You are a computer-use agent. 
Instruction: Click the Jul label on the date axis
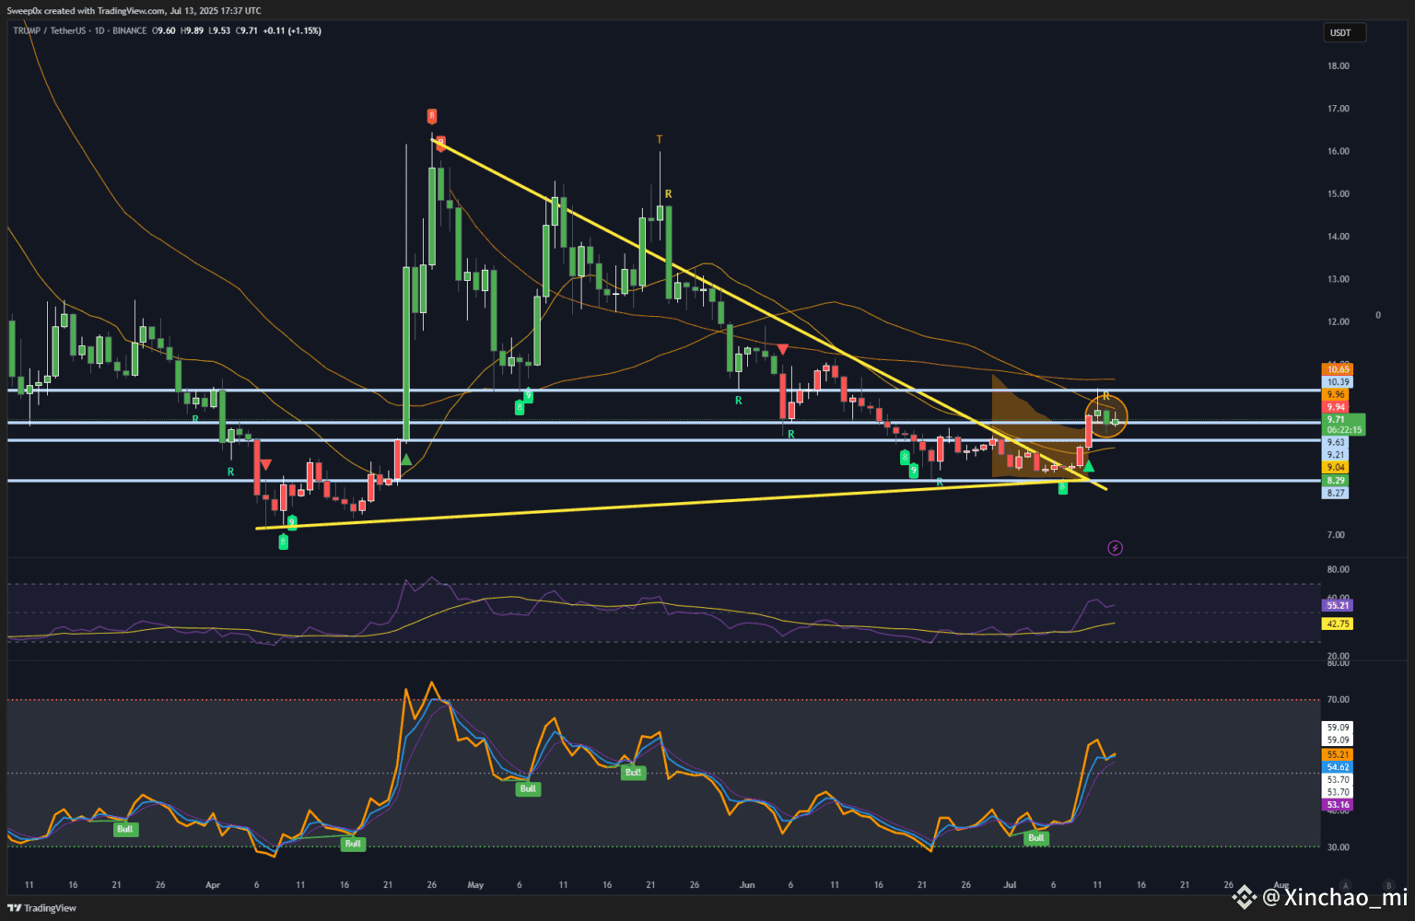point(1010,885)
